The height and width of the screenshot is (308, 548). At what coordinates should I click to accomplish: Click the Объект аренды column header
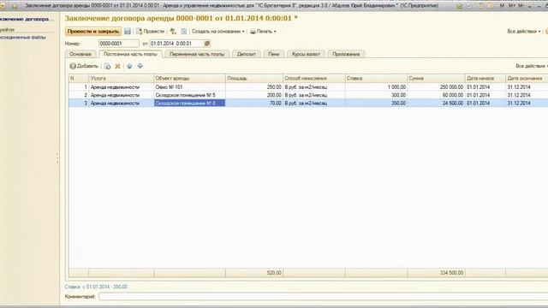point(189,78)
